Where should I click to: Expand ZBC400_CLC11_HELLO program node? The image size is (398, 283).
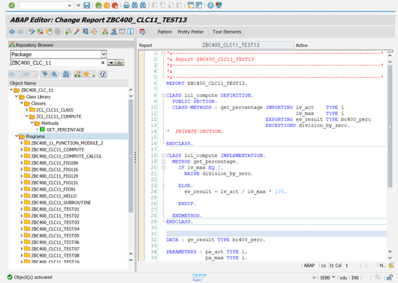(21, 196)
